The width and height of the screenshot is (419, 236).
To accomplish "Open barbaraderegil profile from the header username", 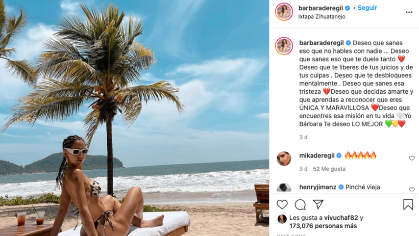I will (x=320, y=8).
